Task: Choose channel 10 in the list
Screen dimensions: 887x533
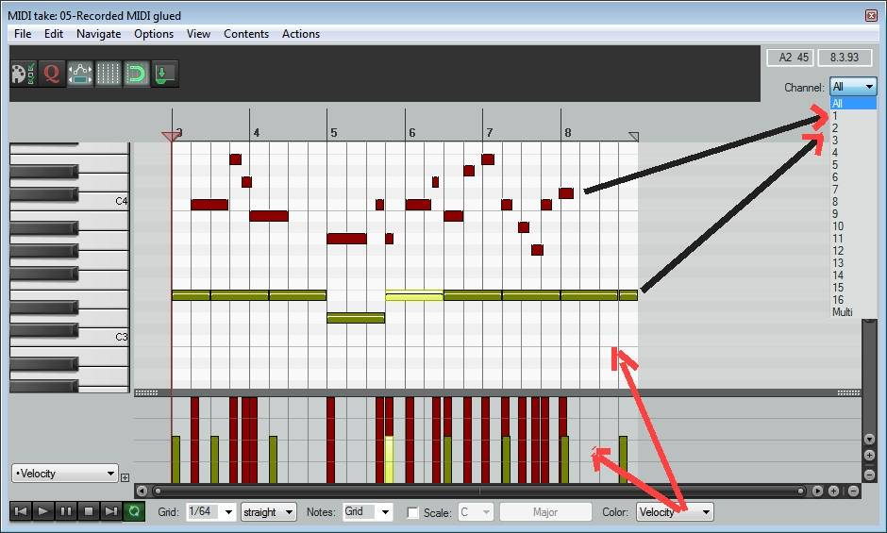Action: coord(853,226)
